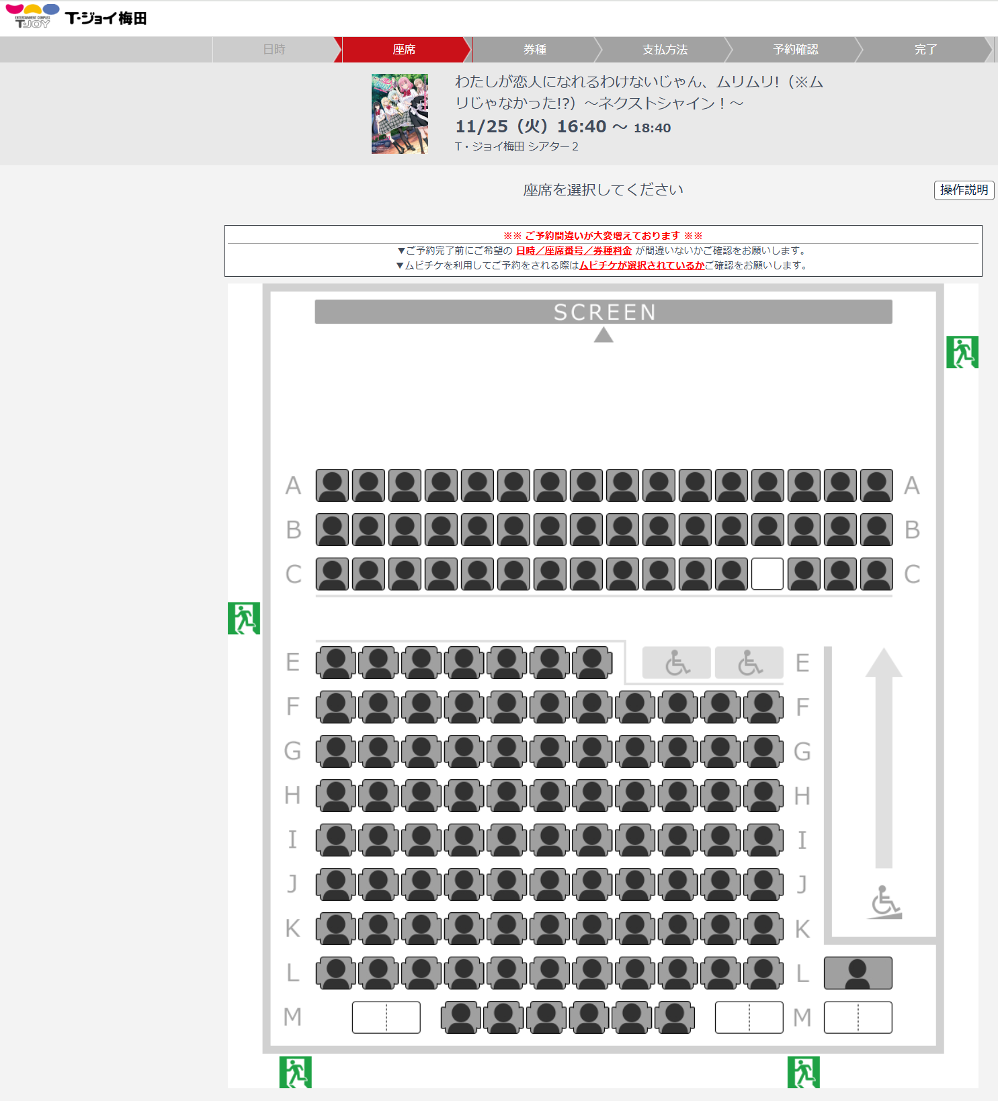Click the bottom-right emergency exit icon
Viewport: 998px width, 1101px height.
click(804, 1072)
